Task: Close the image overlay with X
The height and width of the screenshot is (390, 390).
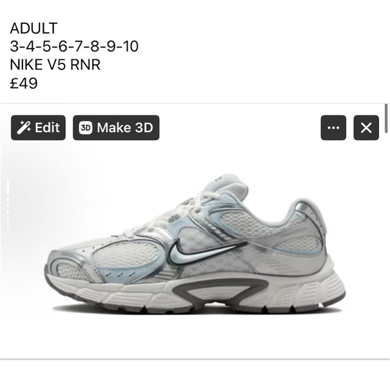Action: (x=366, y=127)
